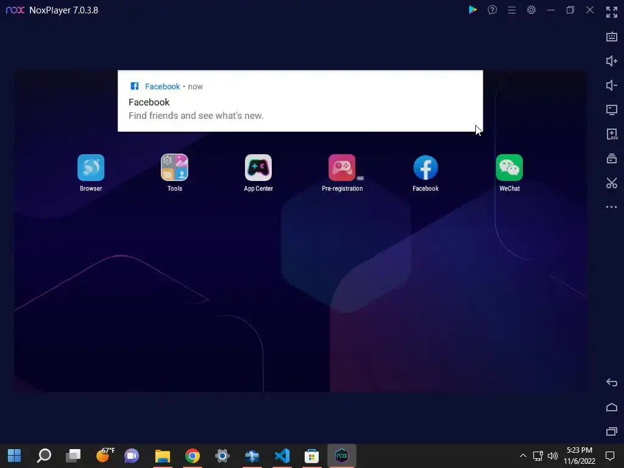Open Task View in taskbar

[x=73, y=456]
